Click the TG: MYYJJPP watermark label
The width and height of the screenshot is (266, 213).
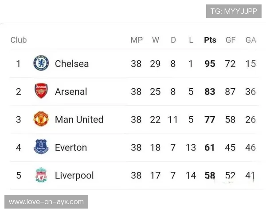(x=234, y=11)
